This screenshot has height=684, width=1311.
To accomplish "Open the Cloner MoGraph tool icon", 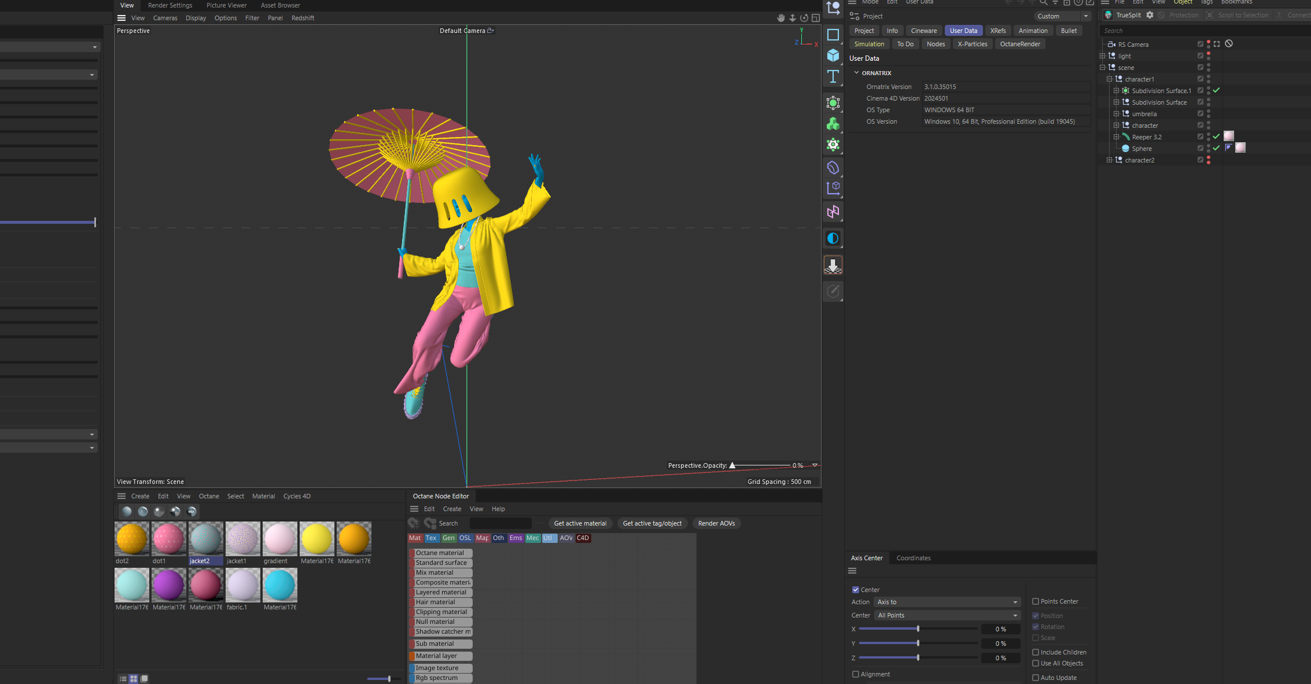I will point(833,124).
